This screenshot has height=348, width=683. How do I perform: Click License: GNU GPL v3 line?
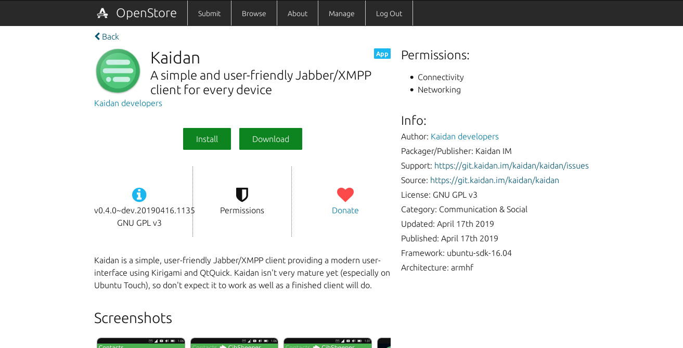[439, 195]
